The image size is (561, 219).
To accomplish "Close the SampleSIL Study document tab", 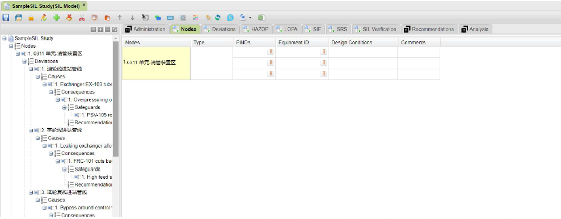I will point(84,5).
